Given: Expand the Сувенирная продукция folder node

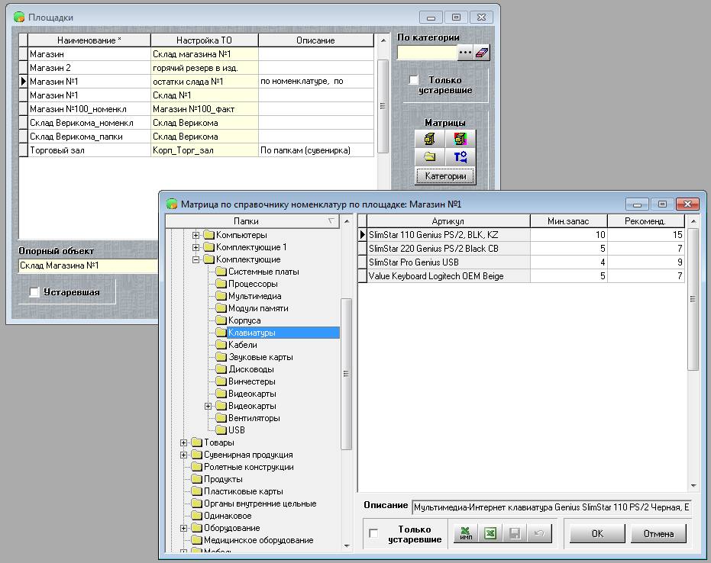Looking at the screenshot, I should pos(183,455).
